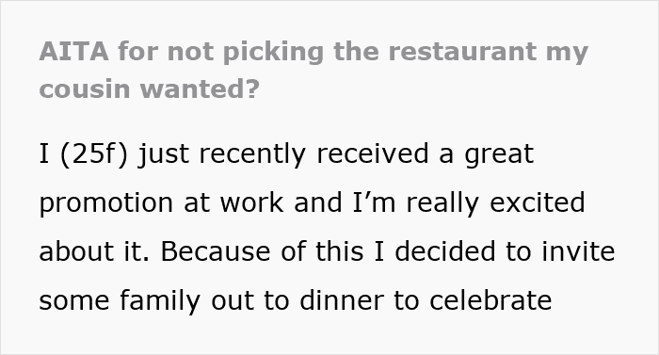This screenshot has height=355, width=659.
Task: Click the word "promotion" in the paragraph
Action: (105, 203)
